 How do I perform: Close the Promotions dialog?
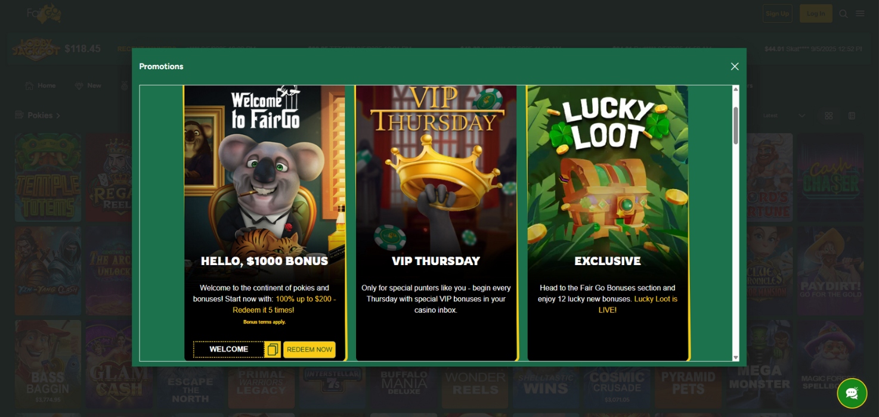(735, 67)
